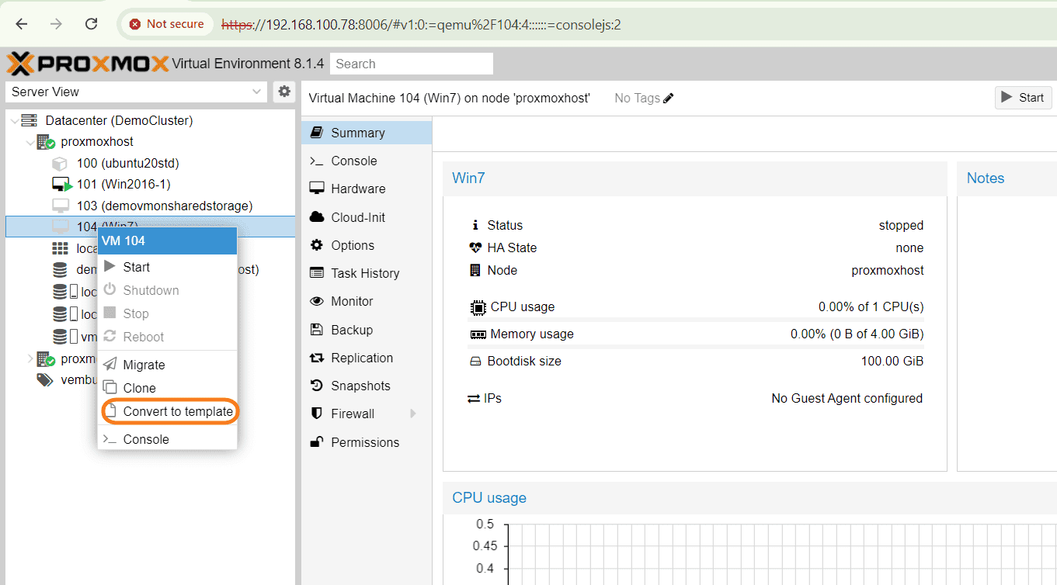Click the HA State 'none' value
Viewport: 1057px width, 585px height.
[x=909, y=247]
